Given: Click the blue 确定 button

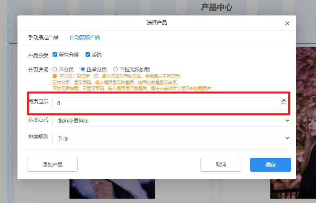Looking at the screenshot, I should pos(270,165).
